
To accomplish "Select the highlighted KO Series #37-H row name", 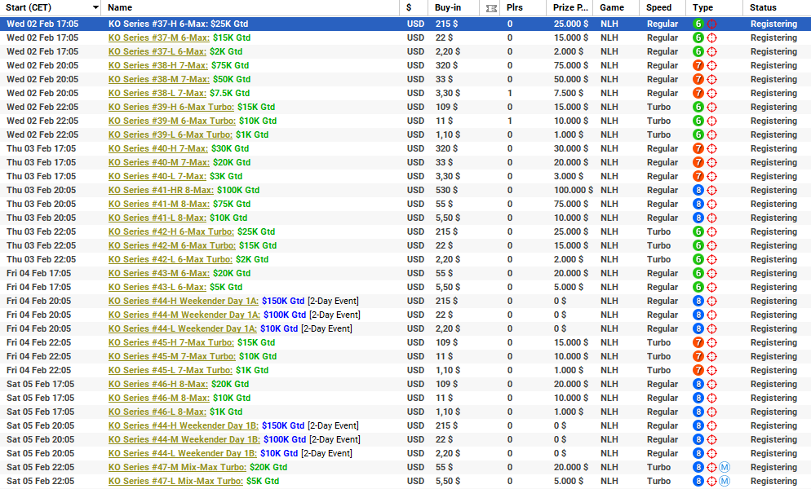I will coord(178,24).
